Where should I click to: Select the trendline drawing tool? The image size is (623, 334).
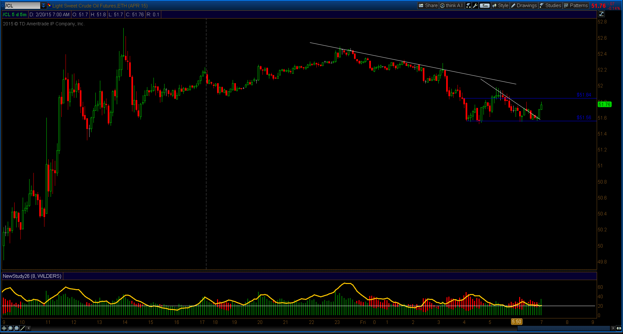[23, 328]
